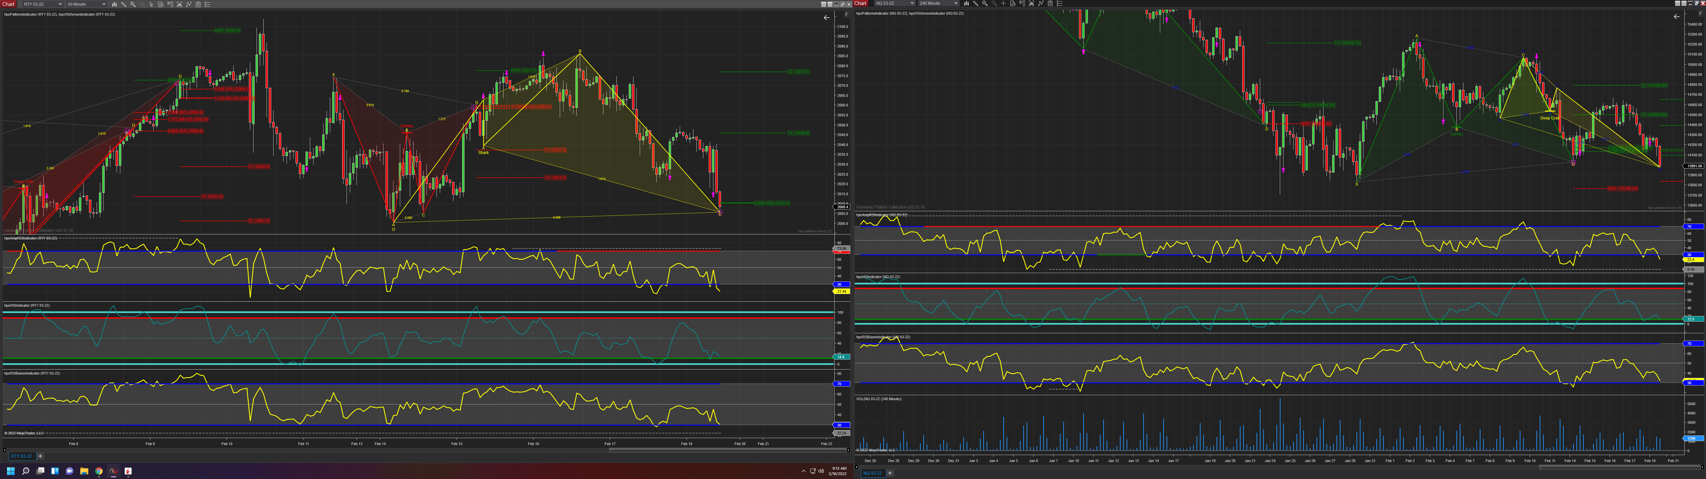Open indicators icon in NQ chart toolbar

(x=1040, y=3)
